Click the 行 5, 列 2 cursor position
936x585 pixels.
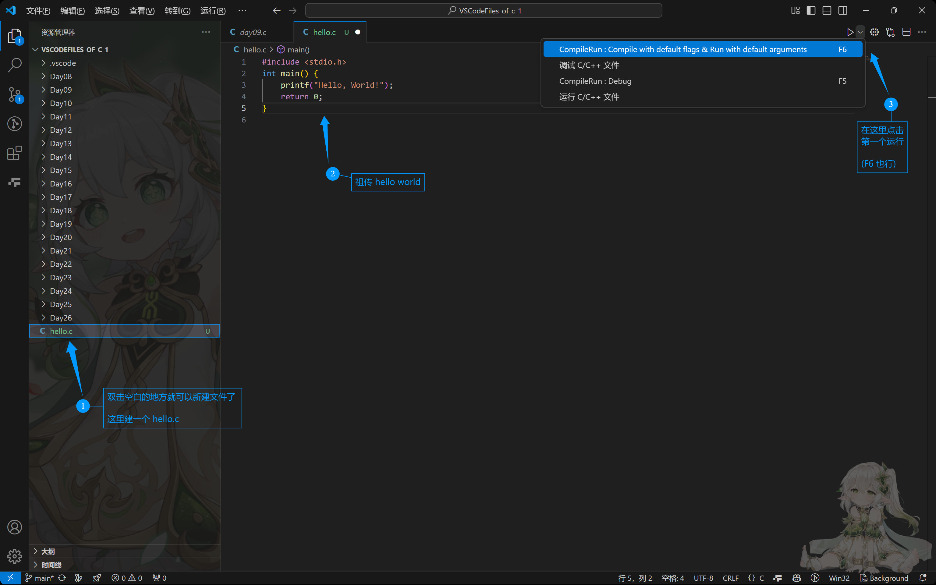point(635,578)
